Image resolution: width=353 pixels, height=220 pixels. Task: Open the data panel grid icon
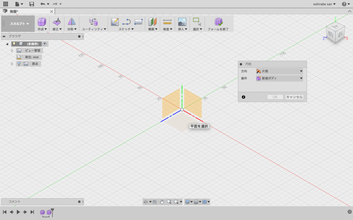(6, 4)
